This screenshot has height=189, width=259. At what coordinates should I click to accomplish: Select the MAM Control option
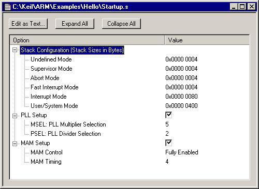coord(47,152)
